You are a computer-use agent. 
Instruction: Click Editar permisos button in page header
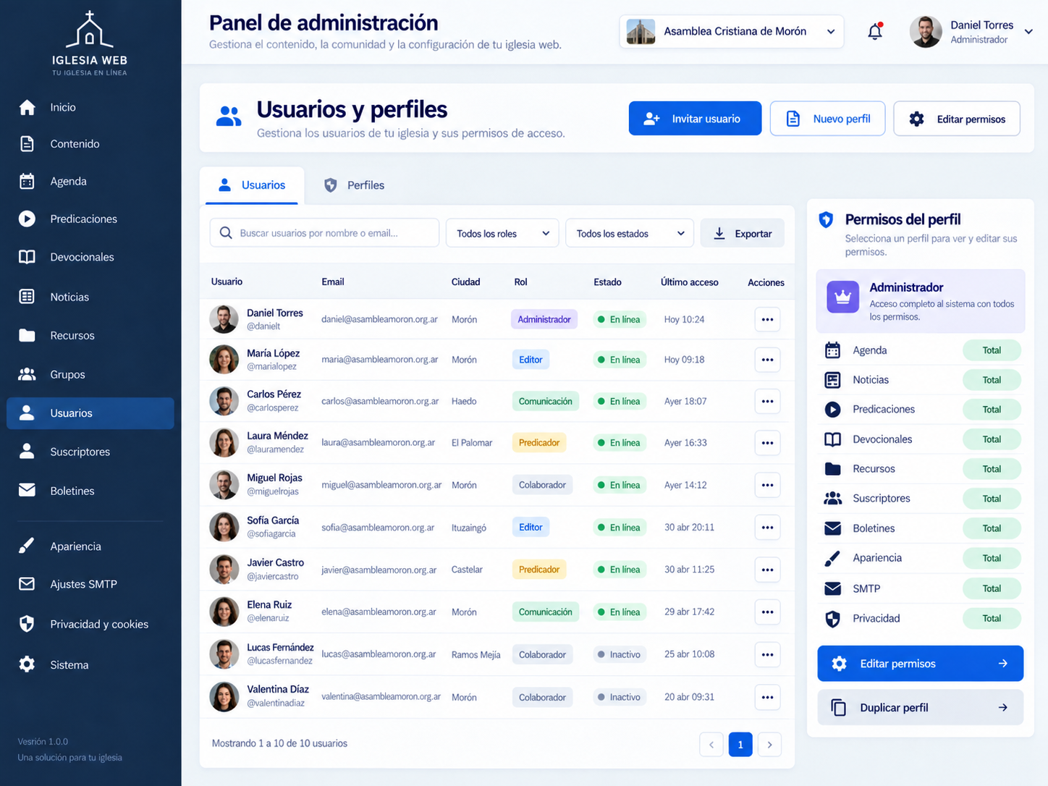[957, 119]
